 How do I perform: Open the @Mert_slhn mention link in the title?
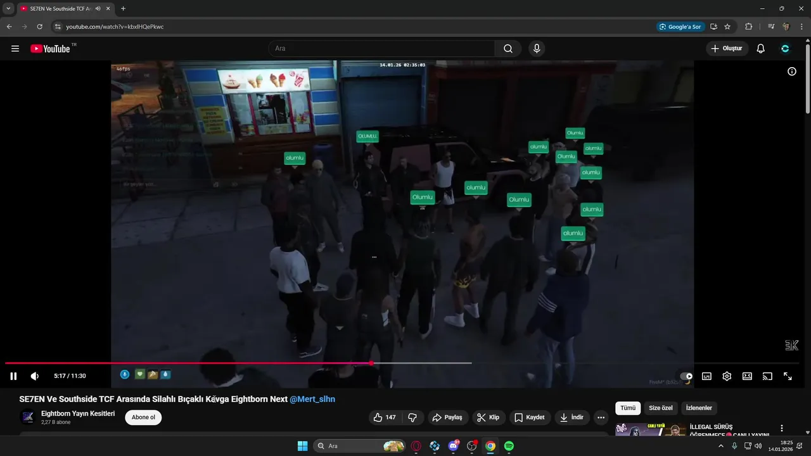click(312, 399)
